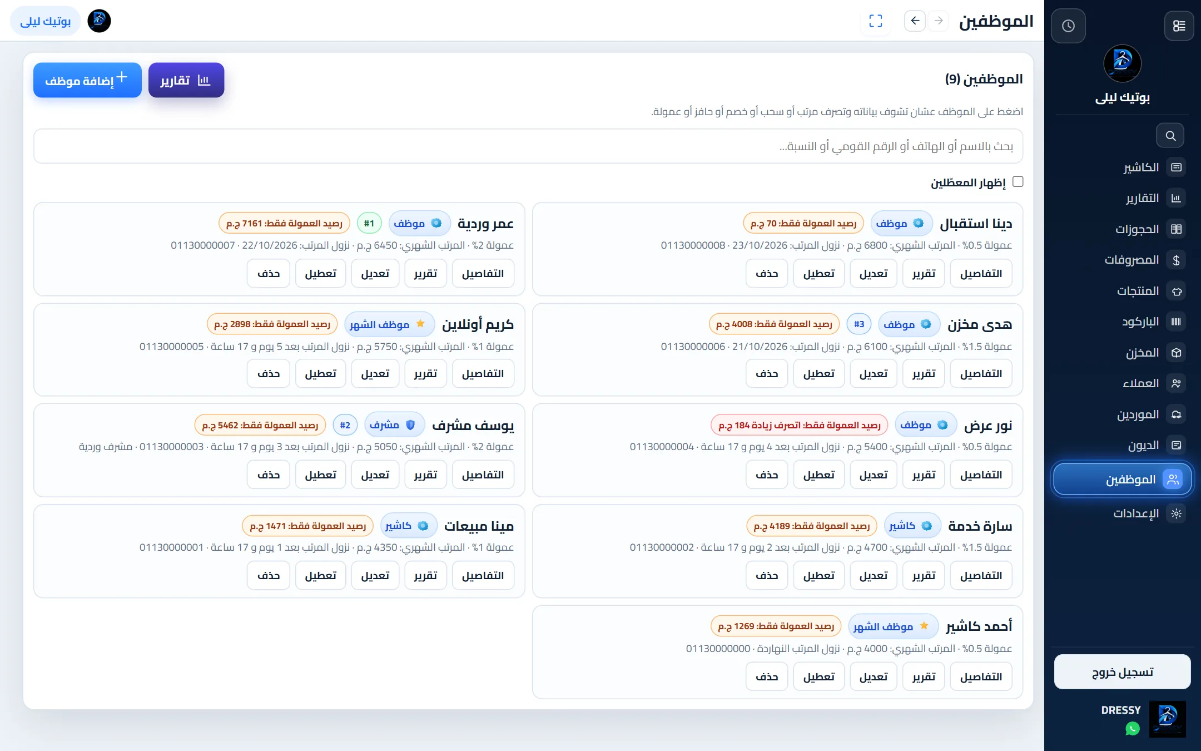This screenshot has width=1201, height=751.
Task: Click تسجيل خروج button
Action: (x=1122, y=672)
